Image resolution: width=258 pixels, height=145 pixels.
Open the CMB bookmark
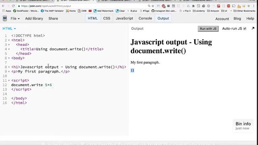click(x=82, y=11)
